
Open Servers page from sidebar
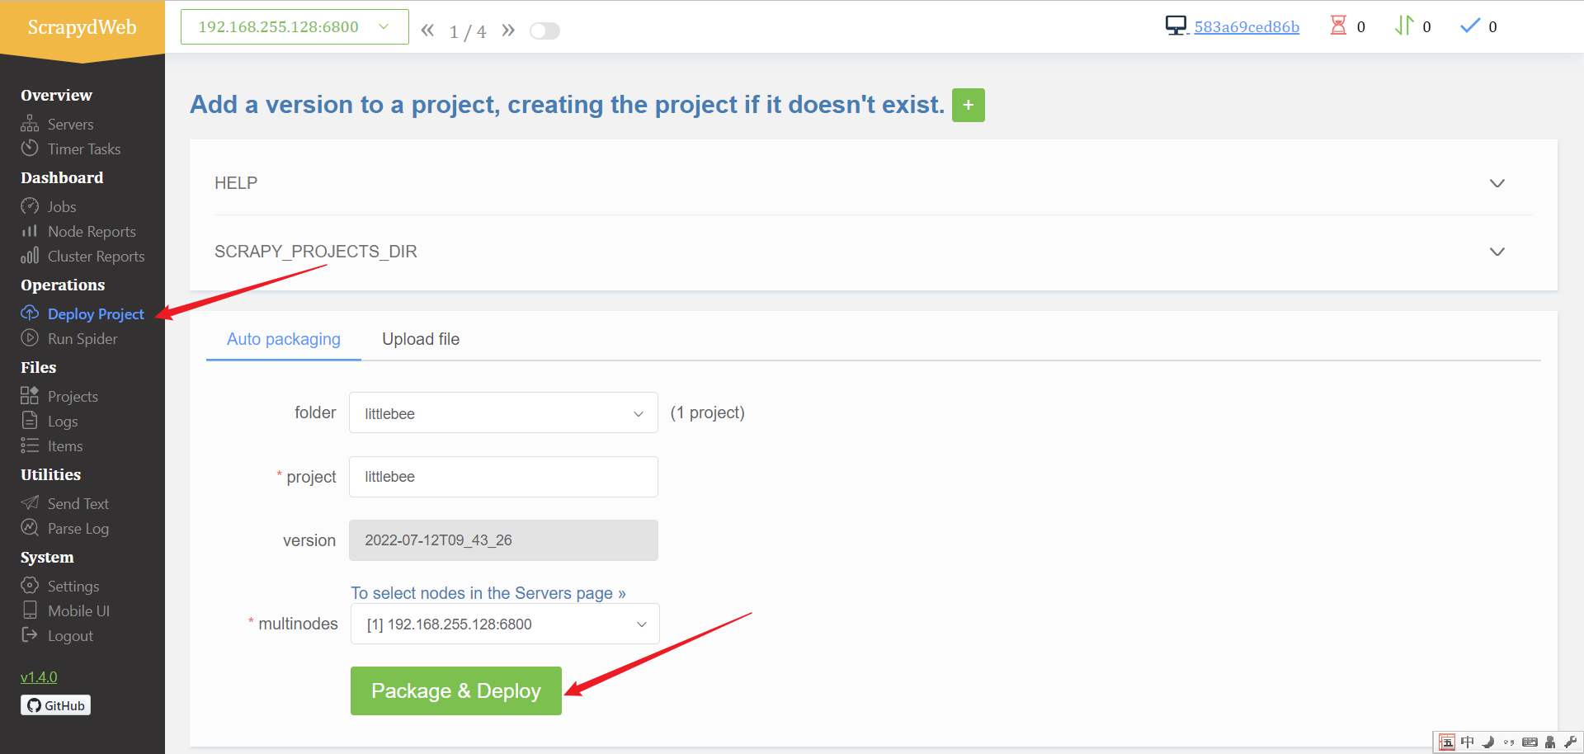click(x=70, y=125)
